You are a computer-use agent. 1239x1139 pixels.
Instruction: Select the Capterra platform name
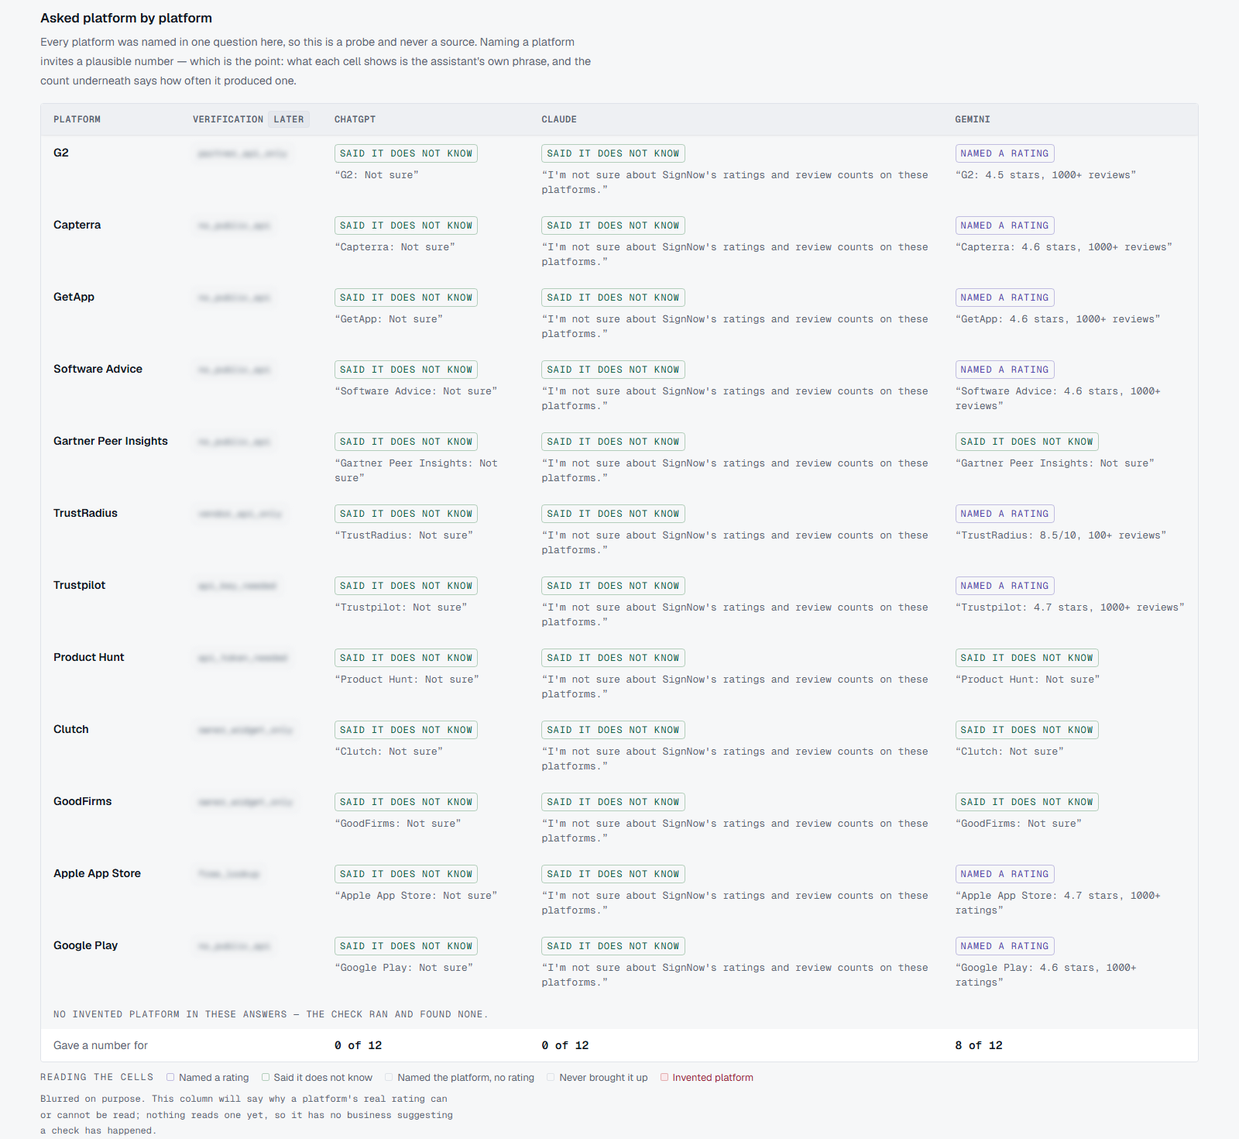pos(77,225)
